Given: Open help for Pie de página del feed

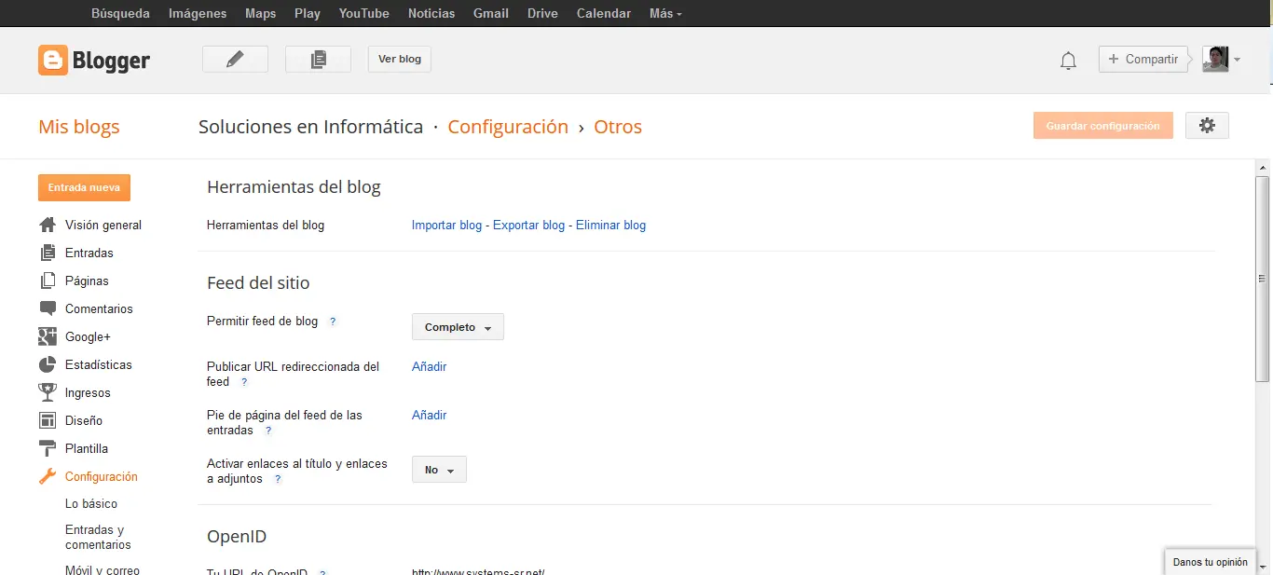Looking at the screenshot, I should coord(268,431).
